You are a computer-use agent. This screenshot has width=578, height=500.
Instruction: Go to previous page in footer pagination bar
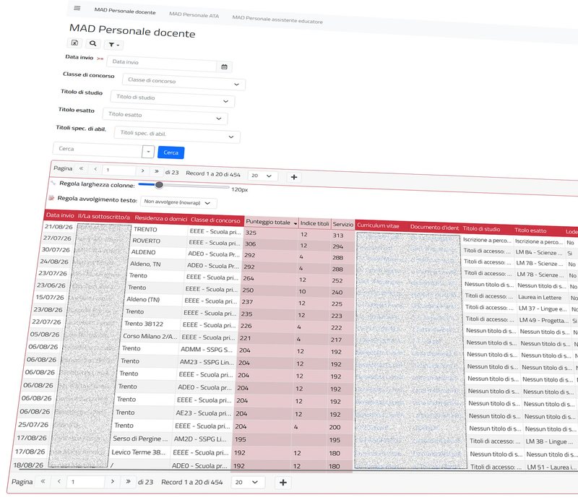click(59, 481)
